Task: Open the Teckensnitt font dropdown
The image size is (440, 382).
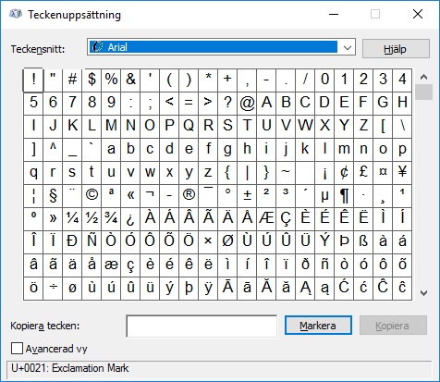Action: click(221, 47)
